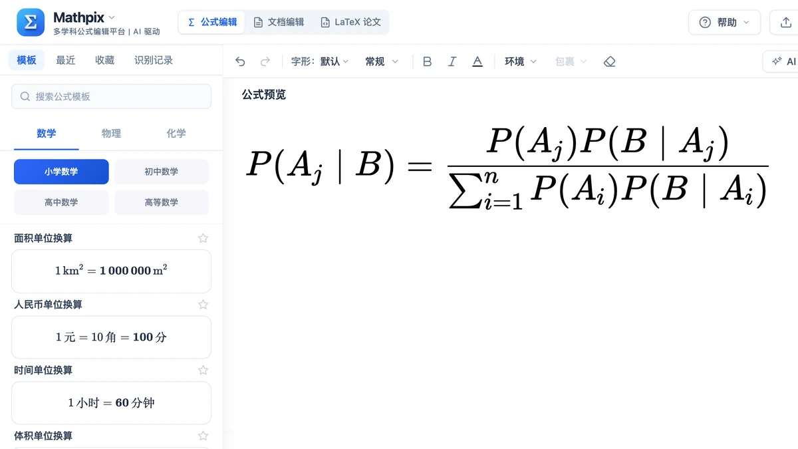Image resolution: width=798 pixels, height=449 pixels.
Task: Click the 面积单位换算 template title
Action: (43, 238)
